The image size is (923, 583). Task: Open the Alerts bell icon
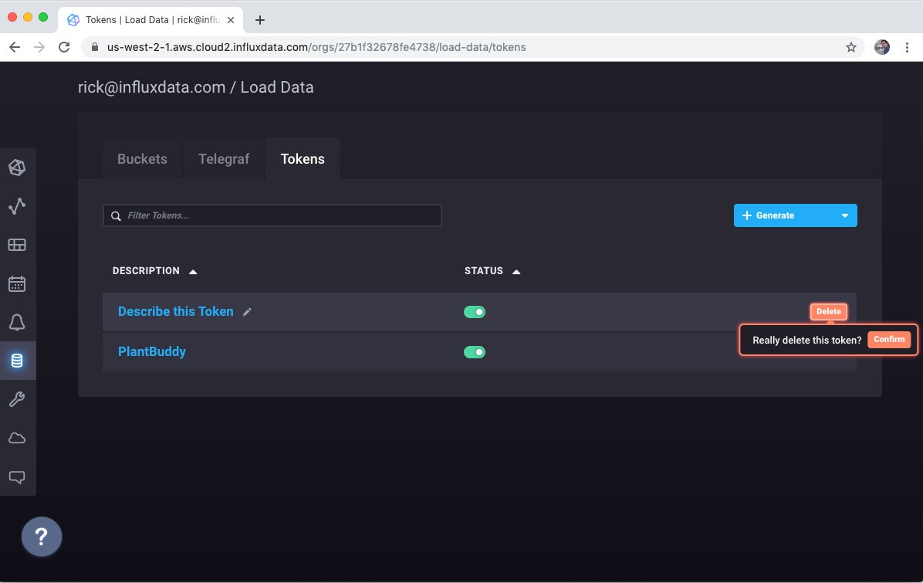point(17,322)
